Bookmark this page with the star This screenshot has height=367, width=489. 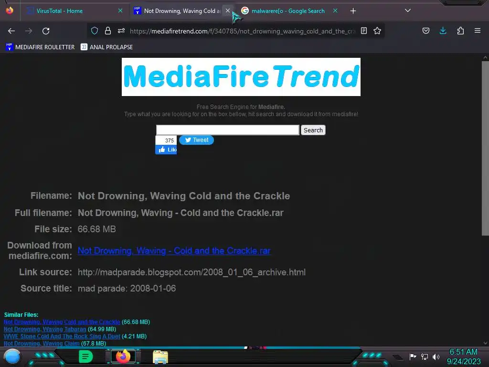[x=377, y=31]
